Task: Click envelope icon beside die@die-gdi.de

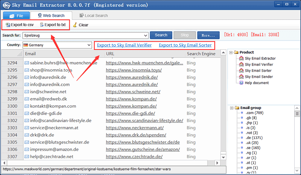Action: point(27,114)
